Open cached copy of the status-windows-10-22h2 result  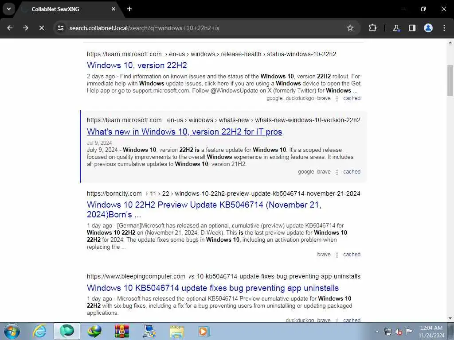tap(352, 98)
